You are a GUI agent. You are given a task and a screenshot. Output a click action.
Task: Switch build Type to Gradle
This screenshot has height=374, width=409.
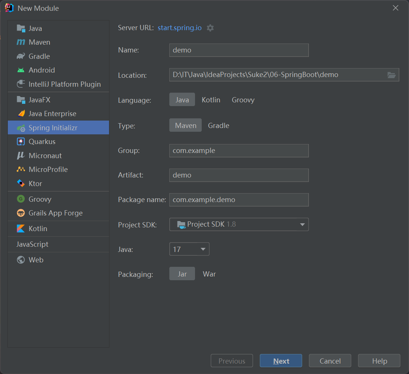218,125
